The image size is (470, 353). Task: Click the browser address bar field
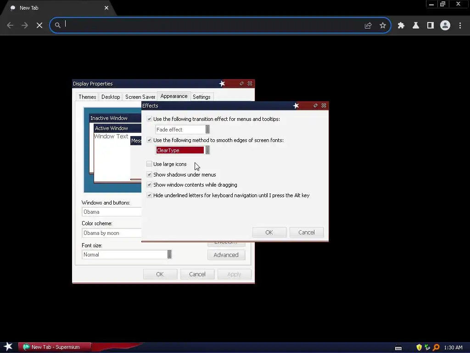[220, 25]
